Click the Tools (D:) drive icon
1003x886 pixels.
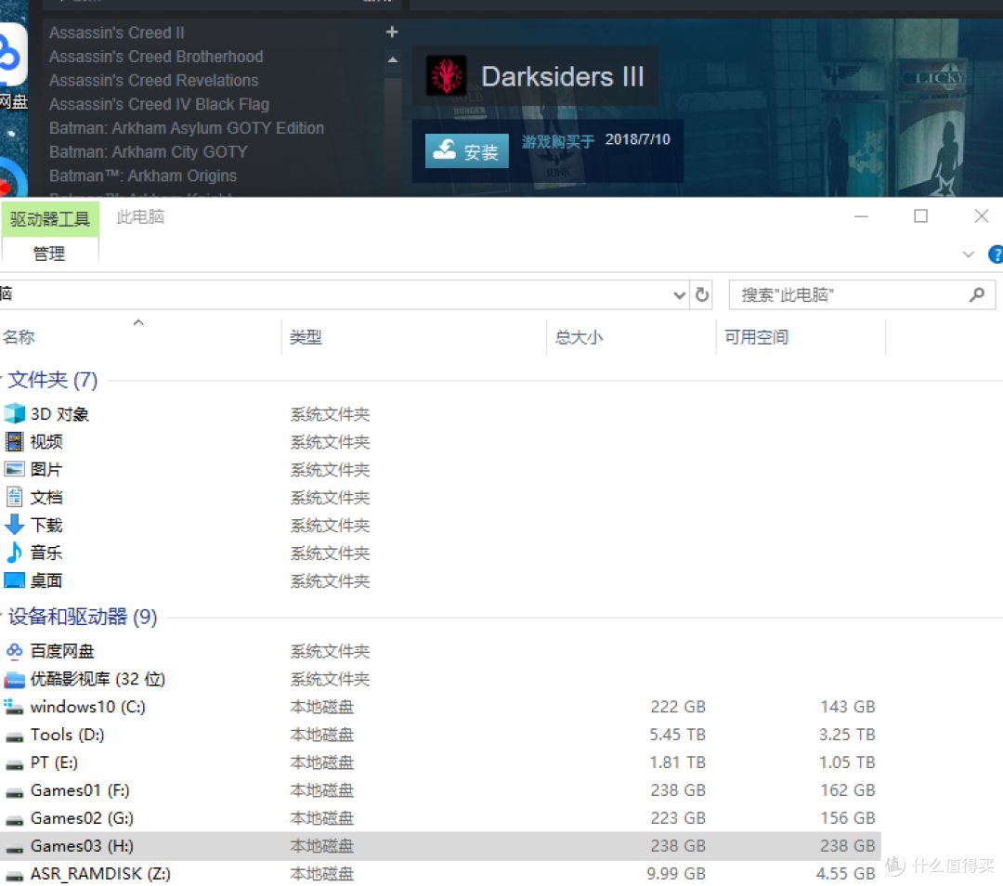click(x=14, y=736)
